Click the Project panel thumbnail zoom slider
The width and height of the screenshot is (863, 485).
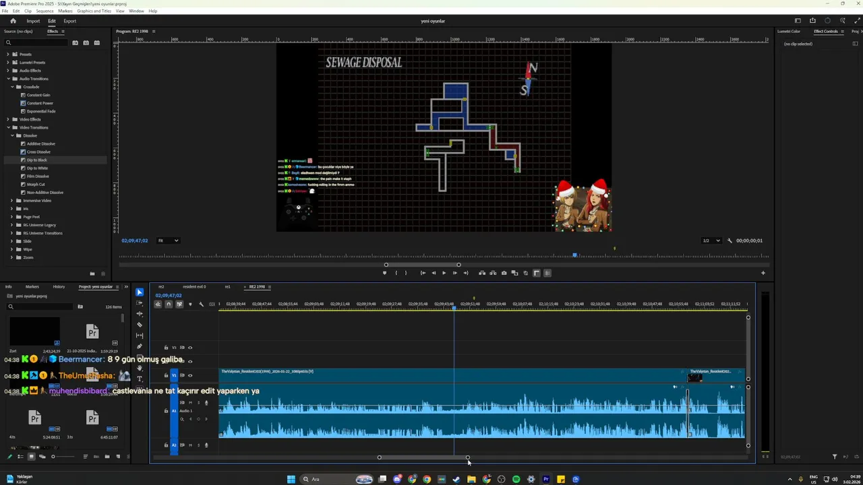pos(64,457)
